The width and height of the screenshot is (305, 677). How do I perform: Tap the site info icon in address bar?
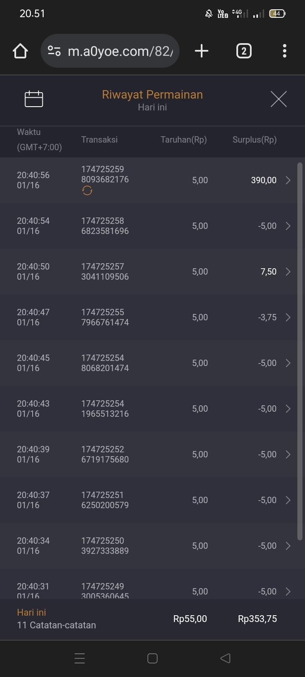pos(54,51)
